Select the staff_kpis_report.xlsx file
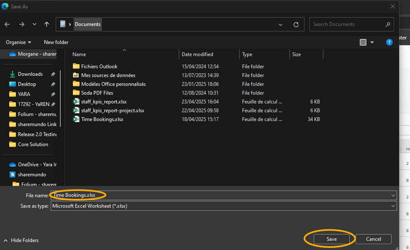 pyautogui.click(x=104, y=102)
